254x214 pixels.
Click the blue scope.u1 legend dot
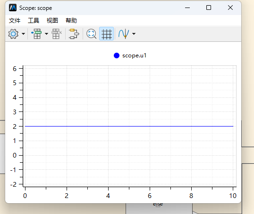point(117,55)
